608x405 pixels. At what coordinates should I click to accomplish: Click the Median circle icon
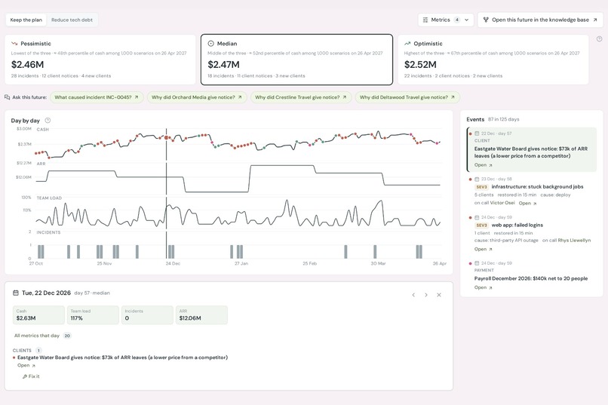(x=211, y=44)
